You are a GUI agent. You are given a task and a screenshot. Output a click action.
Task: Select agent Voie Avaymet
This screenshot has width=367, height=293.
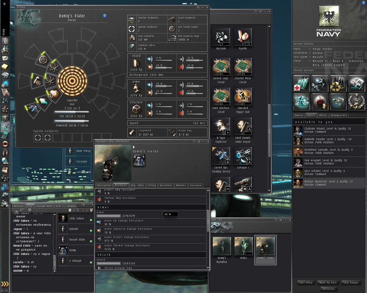pos(329,162)
